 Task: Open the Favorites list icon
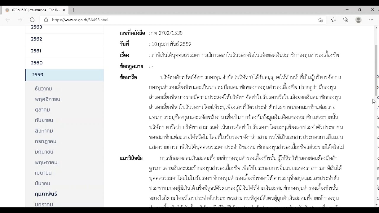click(333, 20)
